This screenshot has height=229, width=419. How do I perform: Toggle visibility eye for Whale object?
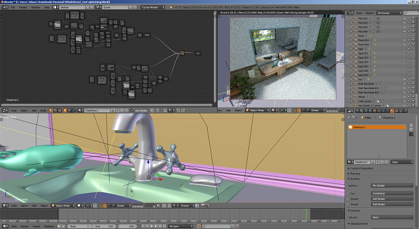click(x=404, y=96)
